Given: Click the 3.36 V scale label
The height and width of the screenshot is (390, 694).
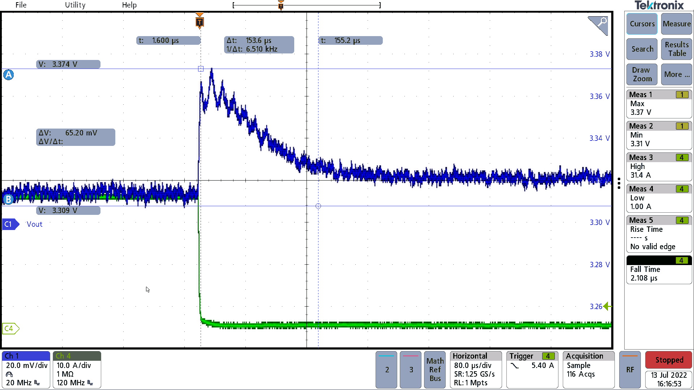Looking at the screenshot, I should coord(600,96).
